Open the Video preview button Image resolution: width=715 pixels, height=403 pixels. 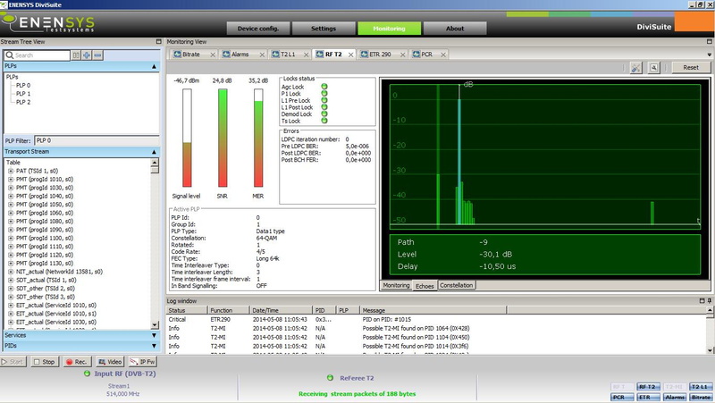(109, 362)
